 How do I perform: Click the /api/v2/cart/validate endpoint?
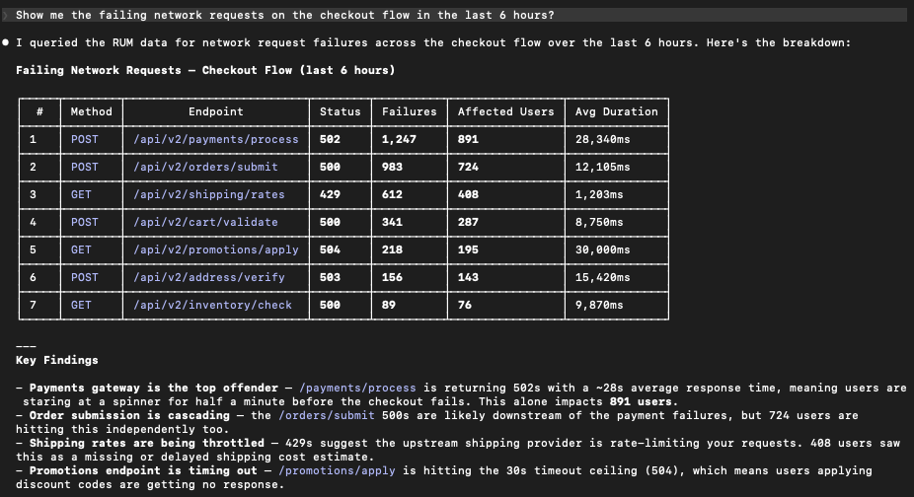coord(205,222)
